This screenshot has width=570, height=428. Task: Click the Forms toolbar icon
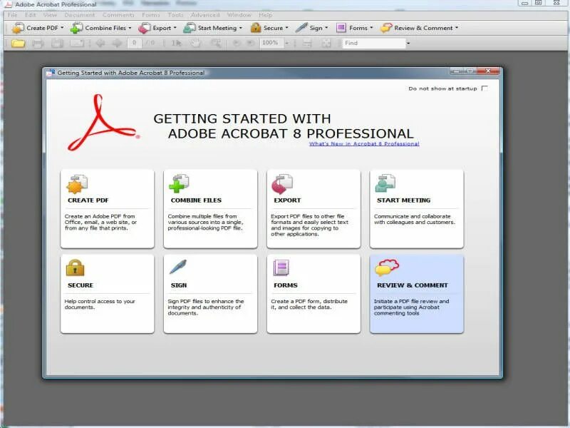point(341,28)
